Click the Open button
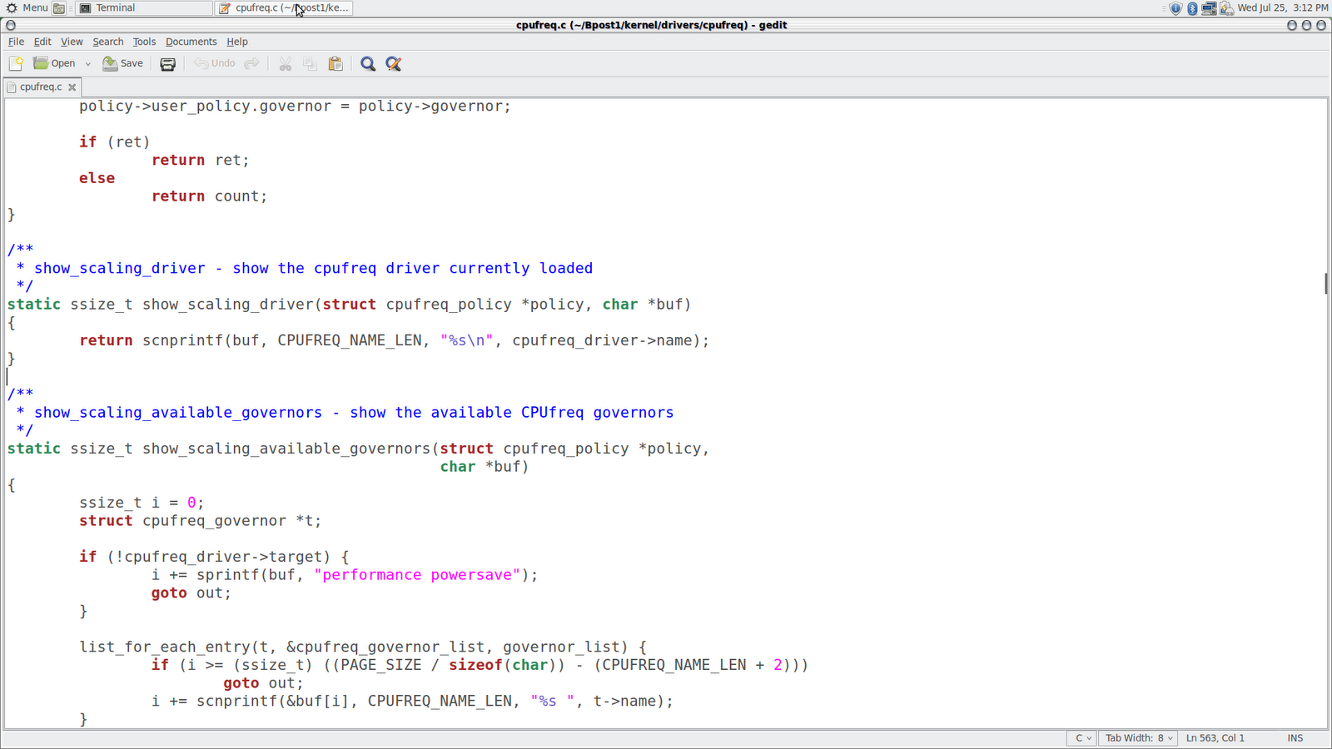Viewport: 1332px width, 749px height. (x=55, y=63)
